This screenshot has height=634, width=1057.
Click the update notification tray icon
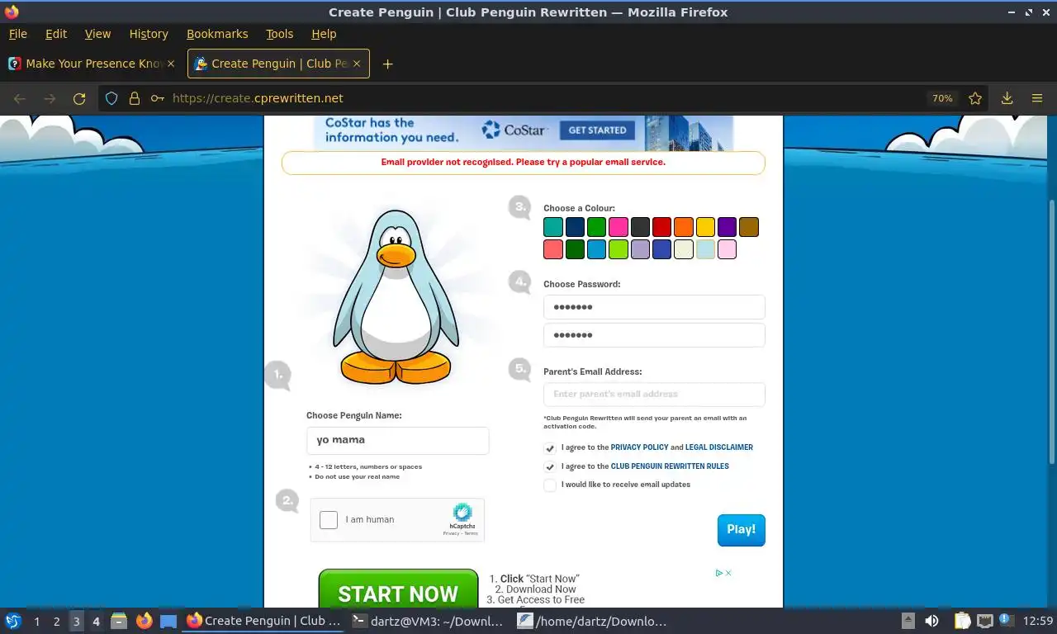click(x=1006, y=619)
